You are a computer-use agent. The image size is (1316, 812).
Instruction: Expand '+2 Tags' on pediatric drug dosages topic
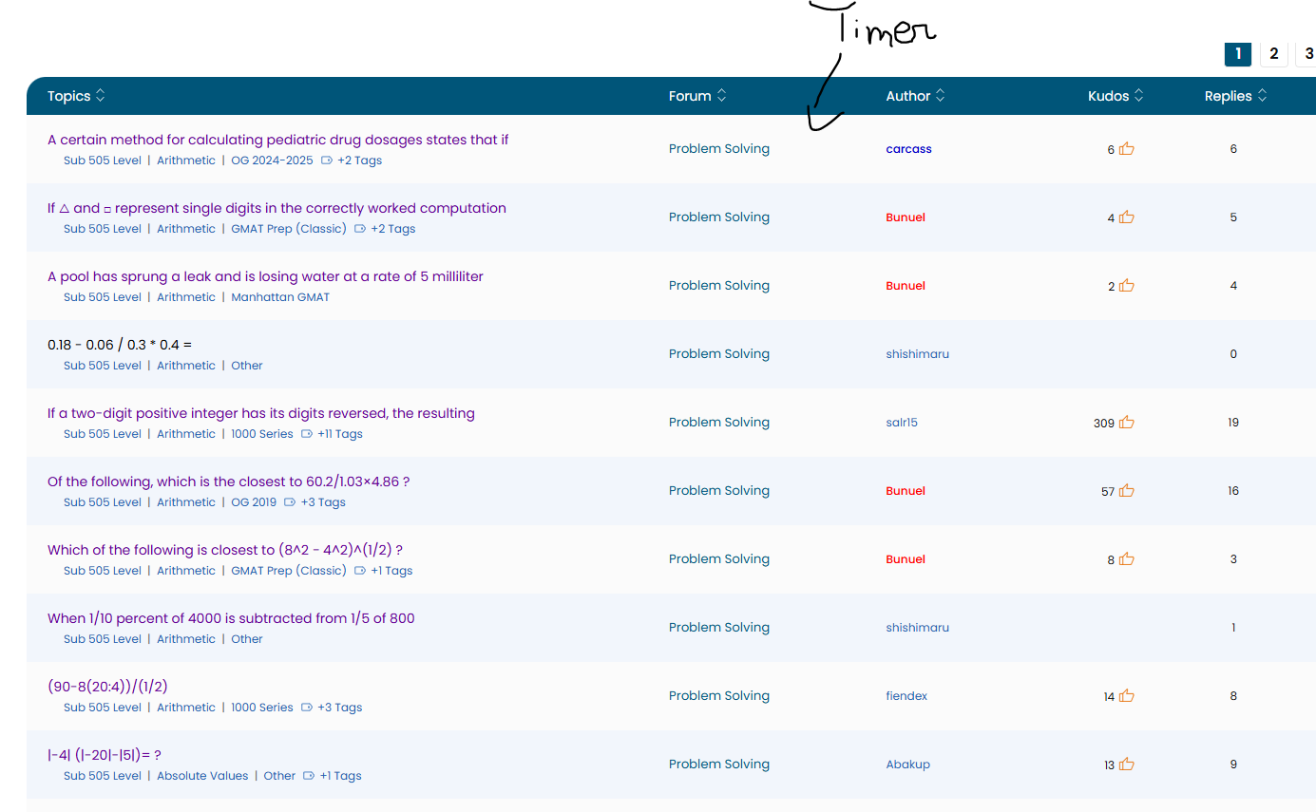[x=359, y=161]
